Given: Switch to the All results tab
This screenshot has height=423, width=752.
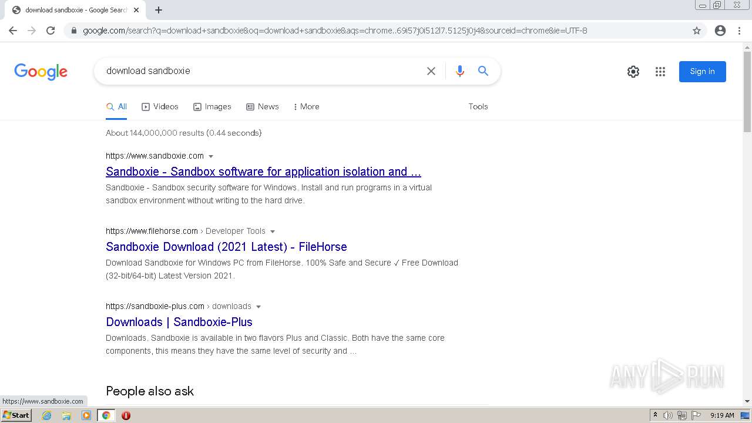Looking at the screenshot, I should pos(116,107).
